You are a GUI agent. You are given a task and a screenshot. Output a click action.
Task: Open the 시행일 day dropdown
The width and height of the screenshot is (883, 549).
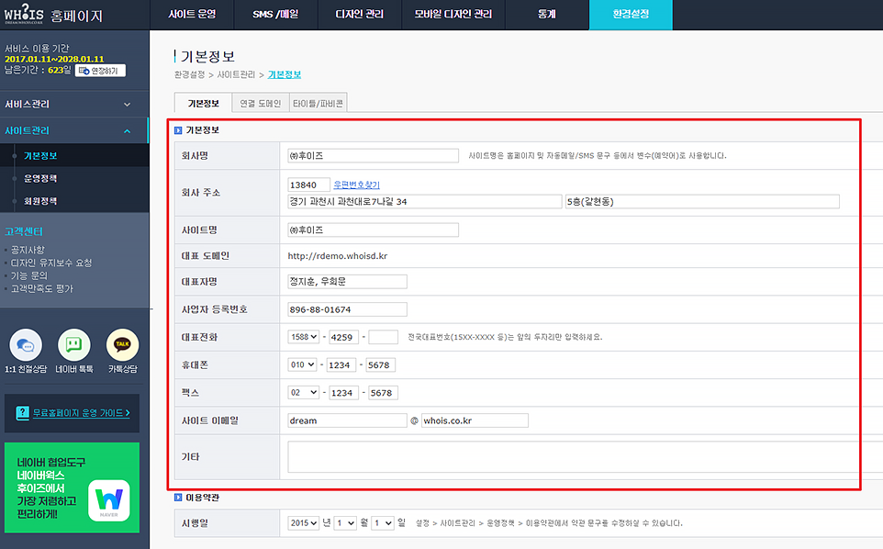pyautogui.click(x=383, y=523)
